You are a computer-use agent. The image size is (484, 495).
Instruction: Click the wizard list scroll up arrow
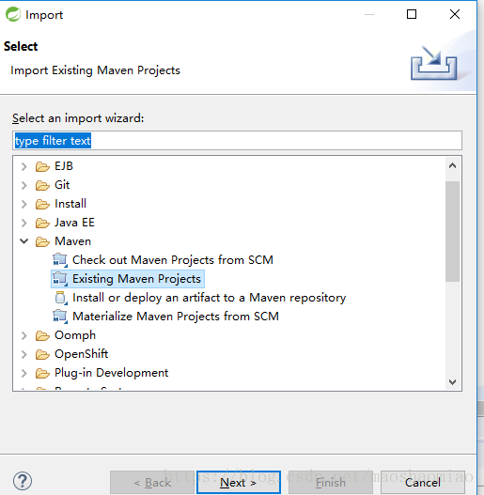452,165
